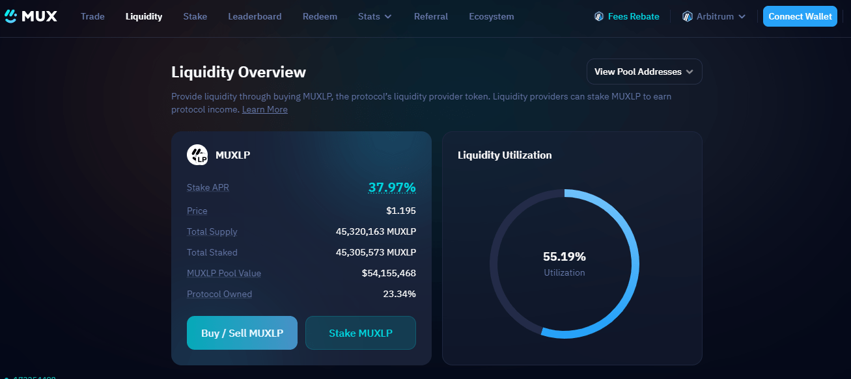Image resolution: width=851 pixels, height=379 pixels.
Task: Open the Arbitrum network selector chevron
Action: (742, 17)
